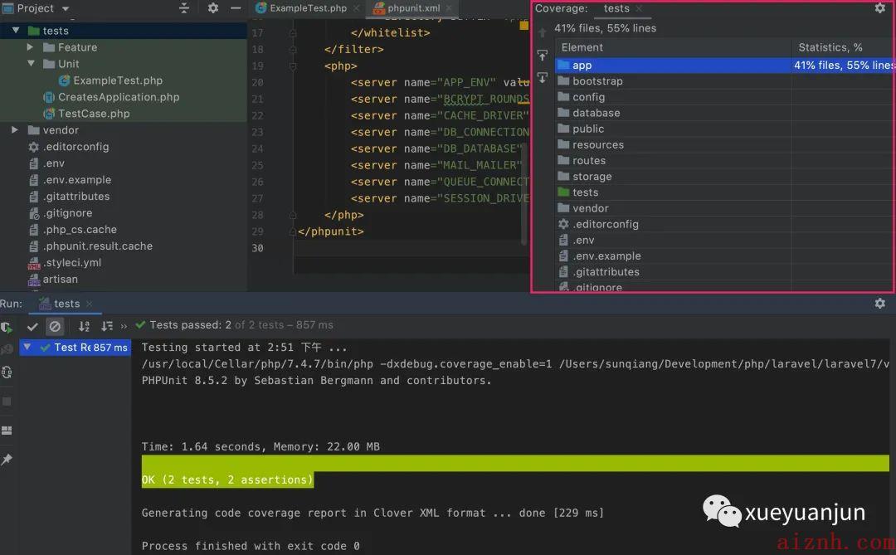The image size is (896, 555).
Task: Select .php_cs.cache in the Project tree
Action: coord(80,230)
